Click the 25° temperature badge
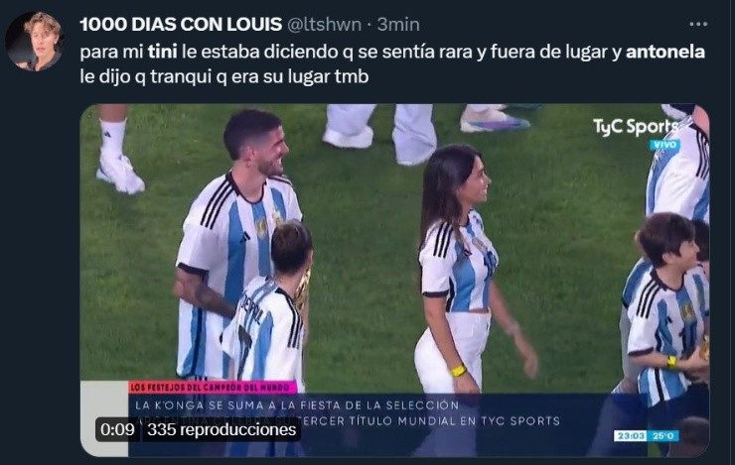 663,436
